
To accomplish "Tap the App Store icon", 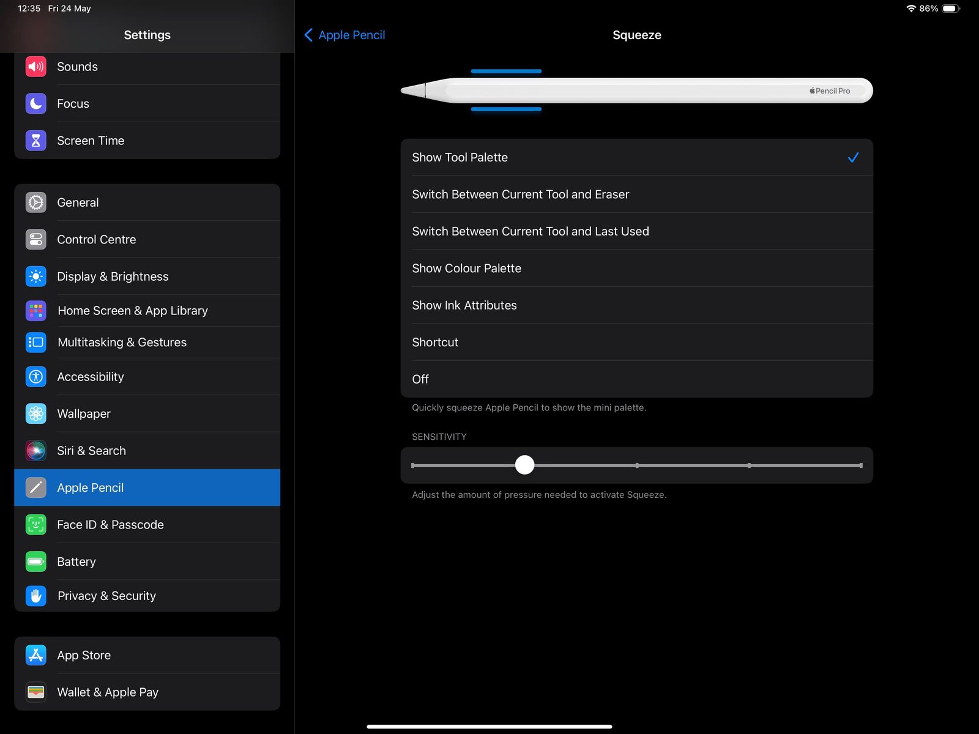I will point(35,655).
